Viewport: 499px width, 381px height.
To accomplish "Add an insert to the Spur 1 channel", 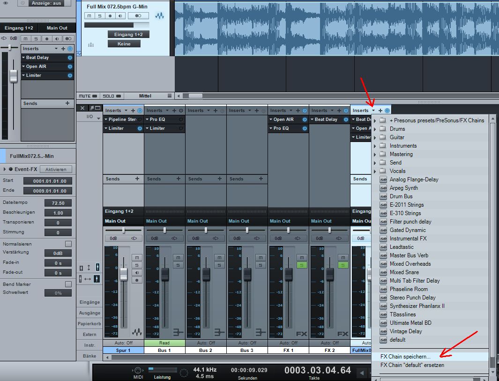I will click(133, 111).
